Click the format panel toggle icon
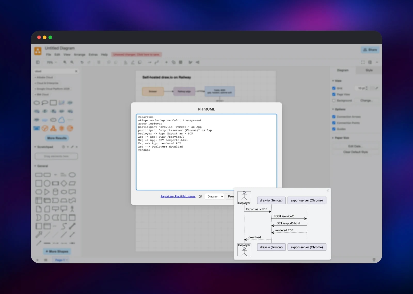 click(370, 62)
